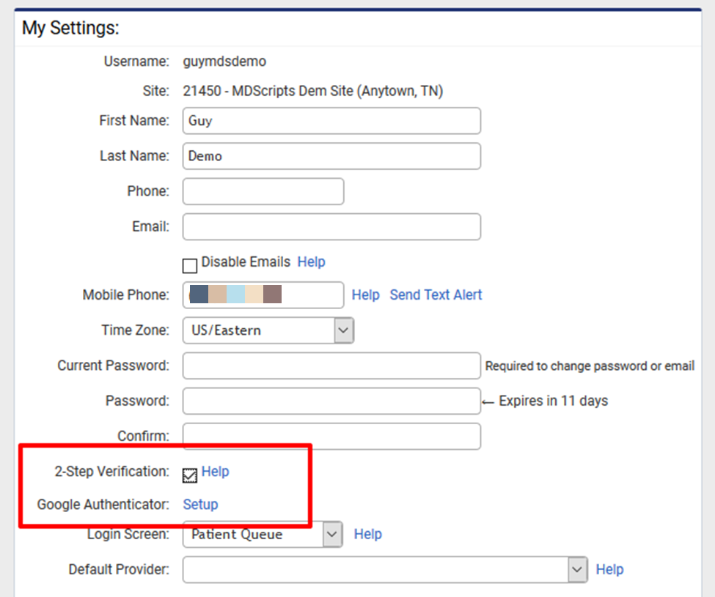
Task: Click Send Text Alert
Action: pos(435,294)
